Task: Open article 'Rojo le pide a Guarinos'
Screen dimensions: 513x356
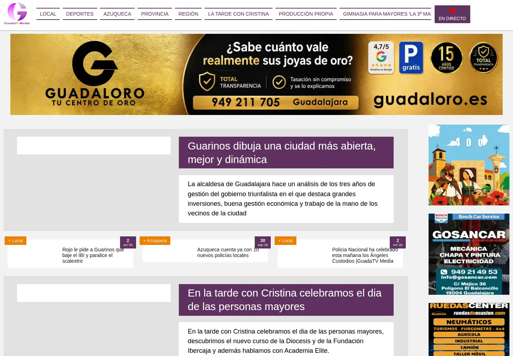Action: [x=93, y=255]
